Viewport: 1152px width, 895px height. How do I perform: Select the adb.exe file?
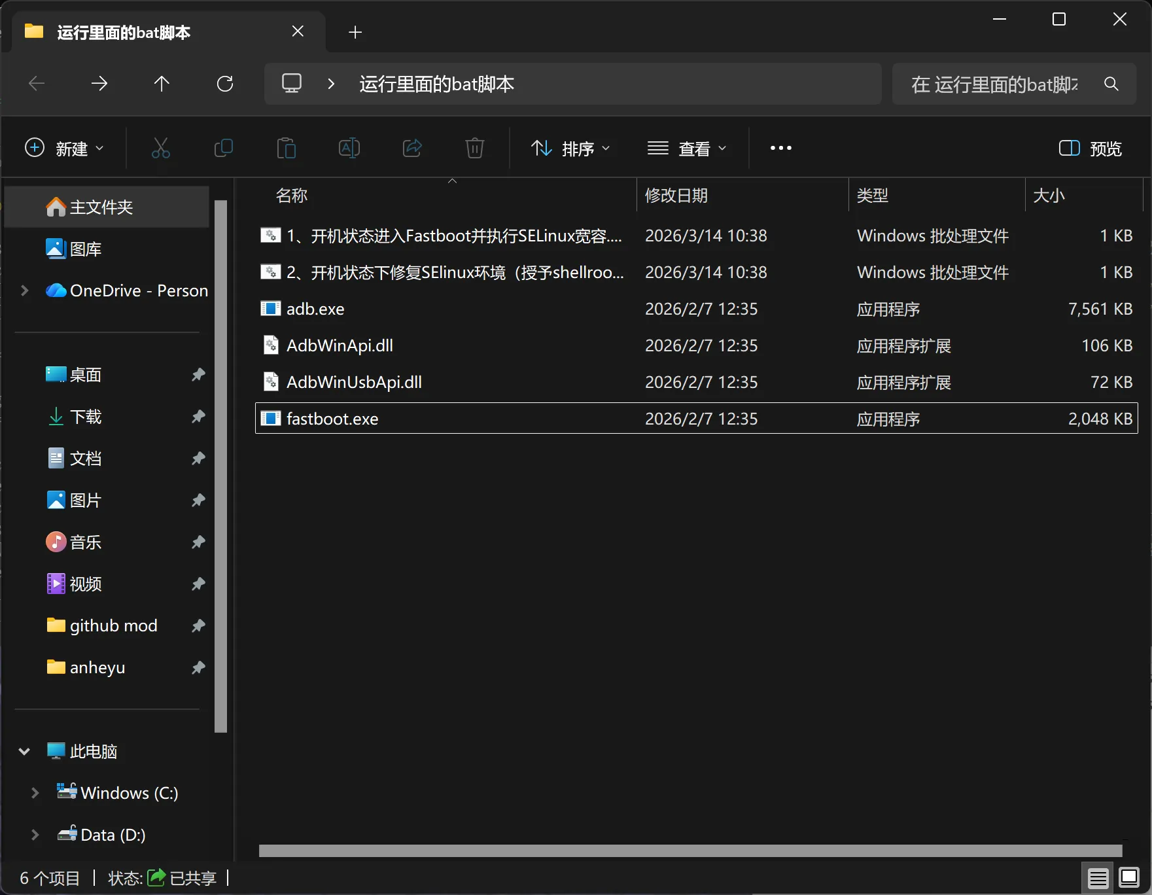315,309
